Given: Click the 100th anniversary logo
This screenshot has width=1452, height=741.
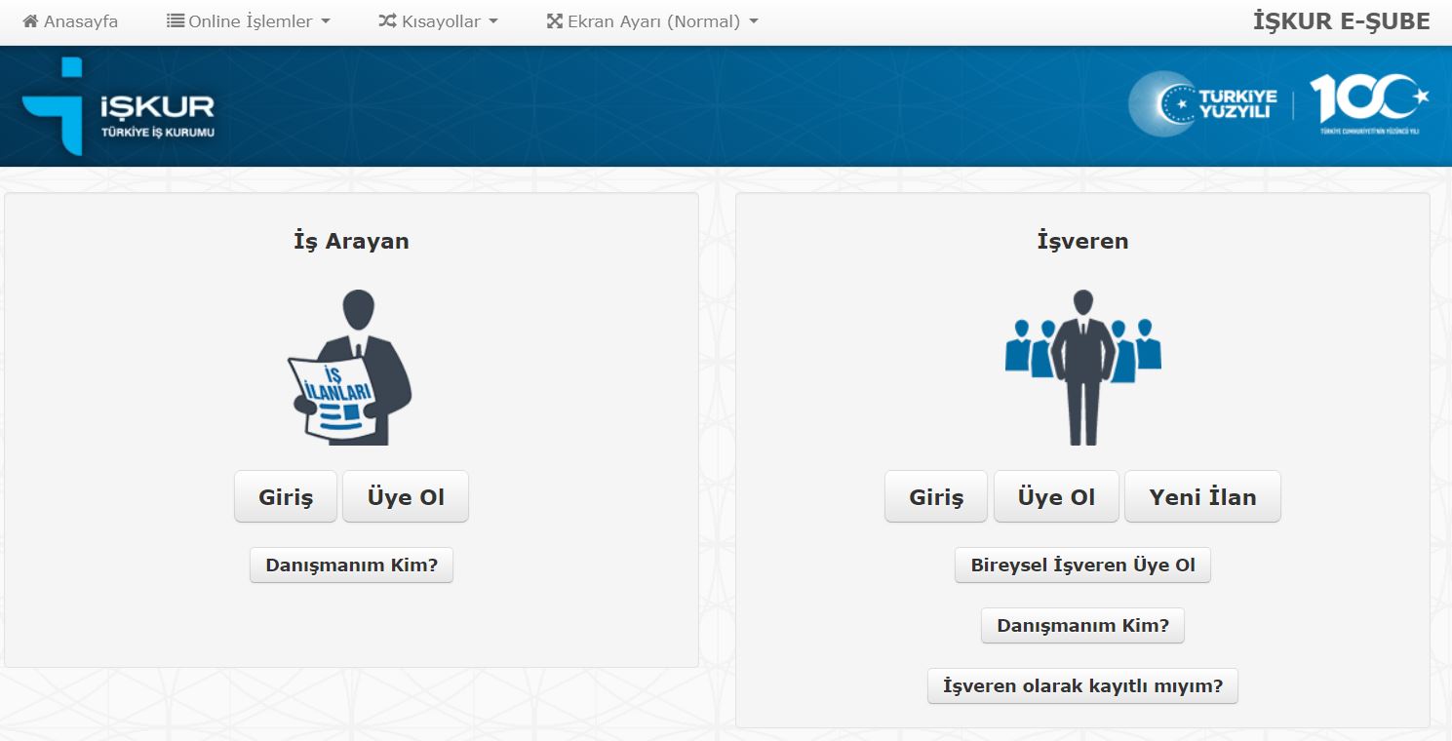Looking at the screenshot, I should click(x=1369, y=102).
